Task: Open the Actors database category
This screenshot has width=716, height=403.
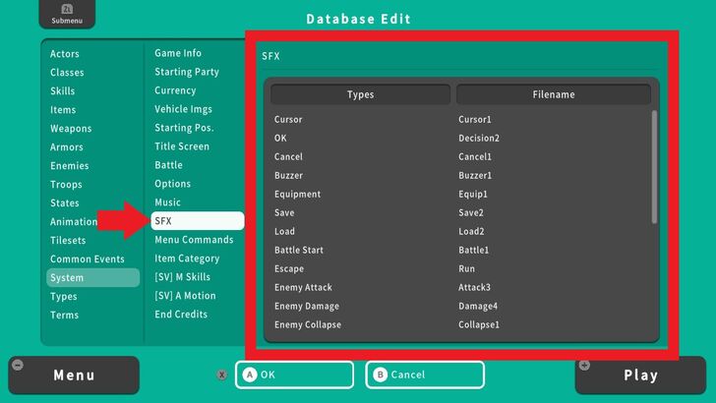Action: pyautogui.click(x=65, y=53)
